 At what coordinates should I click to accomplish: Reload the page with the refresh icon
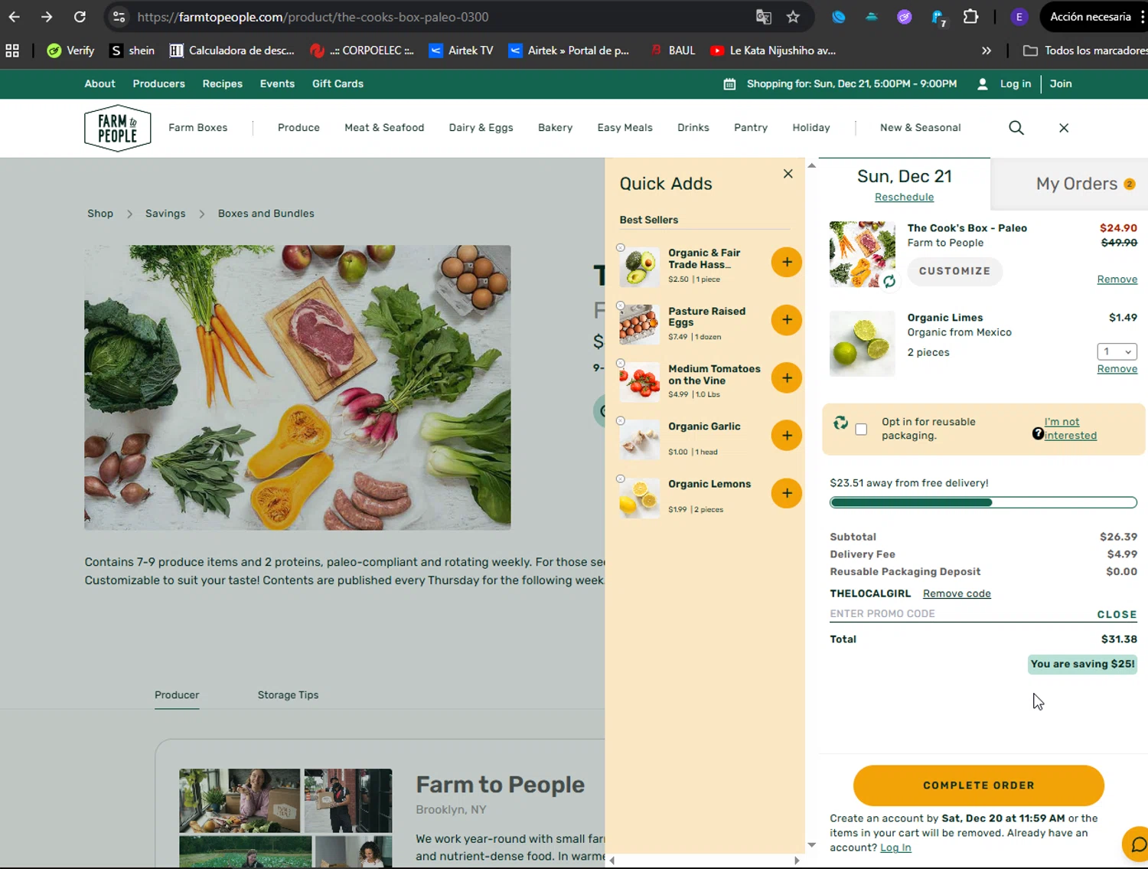[80, 17]
